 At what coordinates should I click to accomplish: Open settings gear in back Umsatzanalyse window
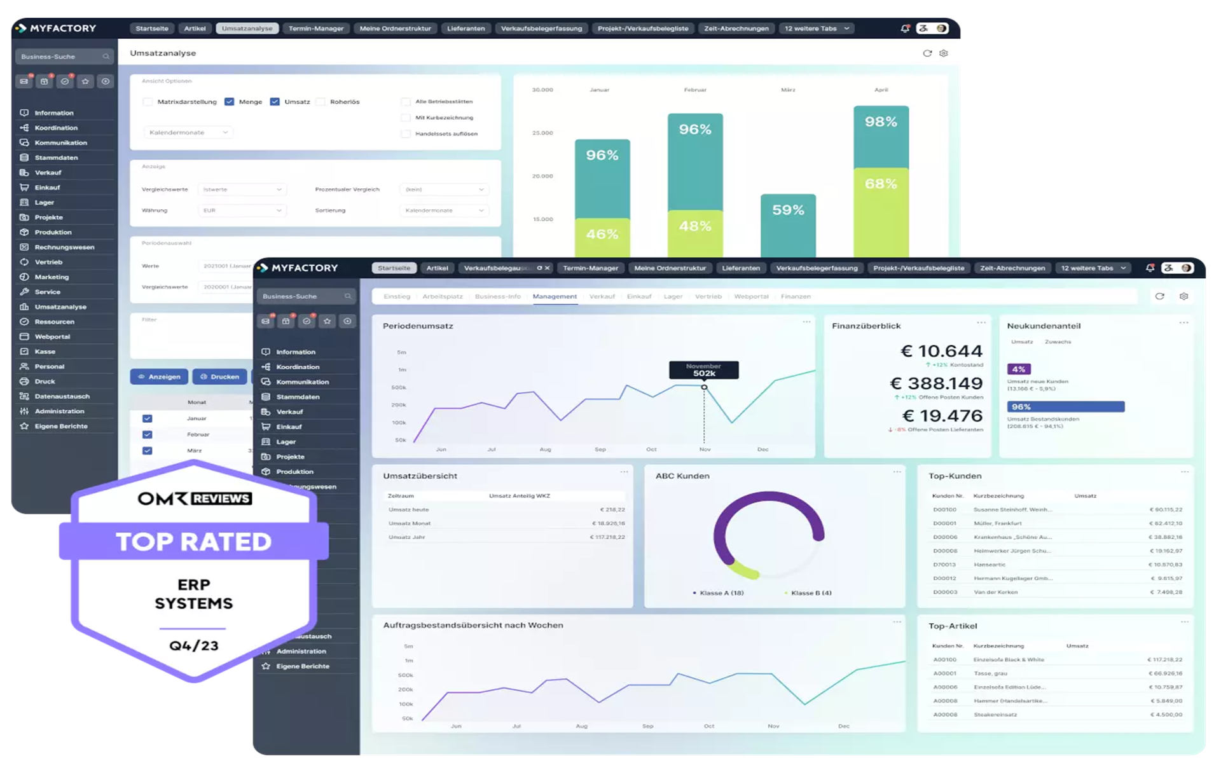pos(944,53)
